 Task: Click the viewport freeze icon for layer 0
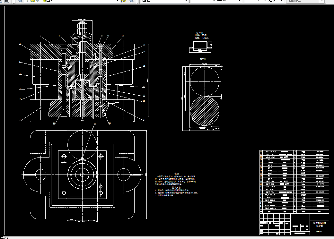(38, 1)
